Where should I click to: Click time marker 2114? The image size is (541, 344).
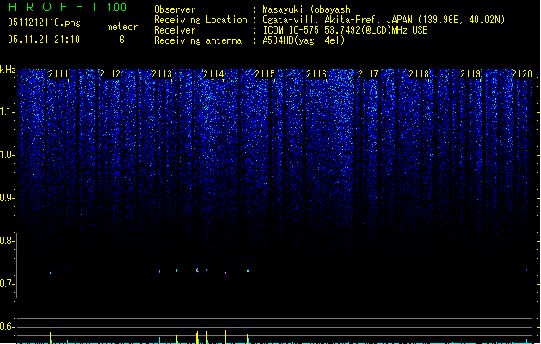213,73
